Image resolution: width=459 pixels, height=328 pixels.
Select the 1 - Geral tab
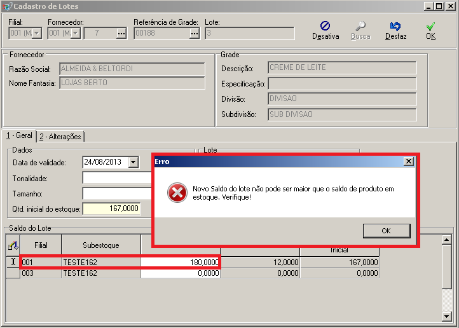pyautogui.click(x=18, y=136)
